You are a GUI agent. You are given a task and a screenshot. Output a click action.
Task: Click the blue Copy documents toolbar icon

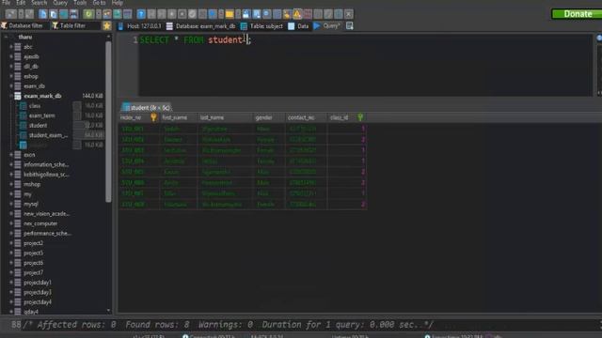pos(54,14)
